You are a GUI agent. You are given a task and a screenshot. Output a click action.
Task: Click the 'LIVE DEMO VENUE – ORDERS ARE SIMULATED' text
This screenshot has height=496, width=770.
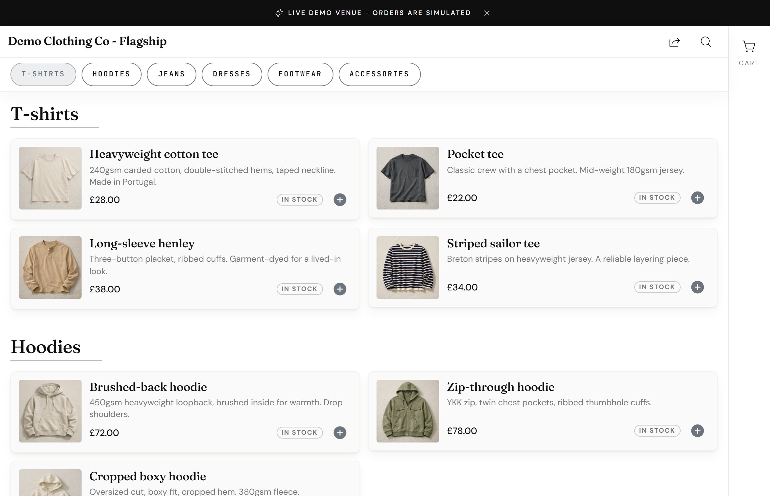pyautogui.click(x=379, y=13)
